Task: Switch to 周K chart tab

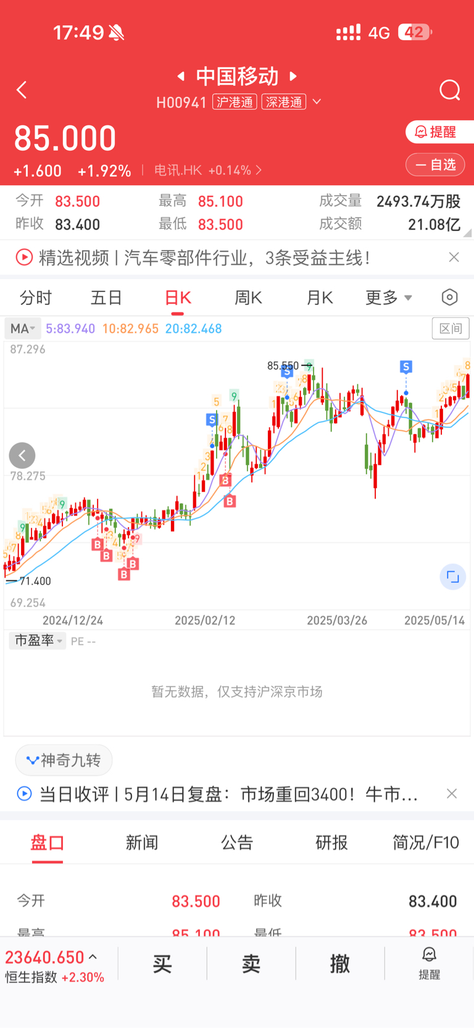Action: point(248,298)
